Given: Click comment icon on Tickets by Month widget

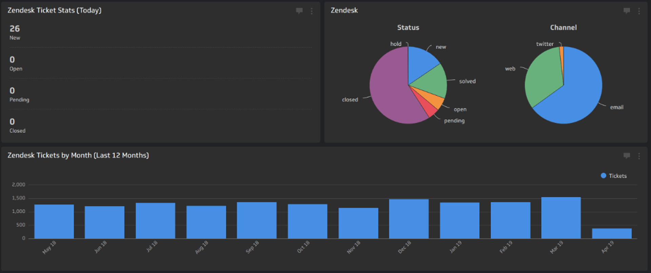Looking at the screenshot, I should (x=627, y=156).
